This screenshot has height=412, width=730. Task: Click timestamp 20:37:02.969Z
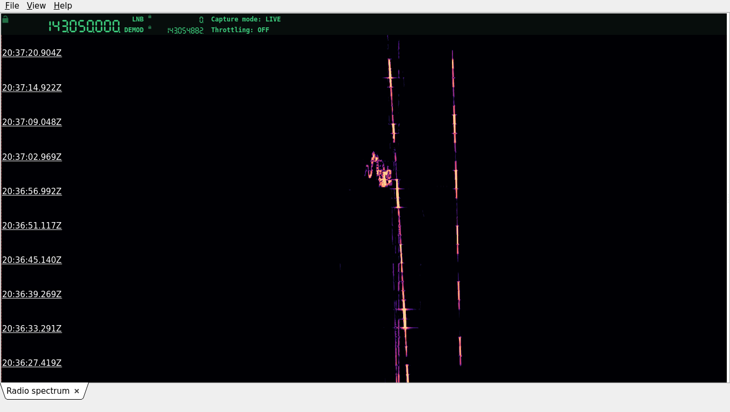coord(32,157)
